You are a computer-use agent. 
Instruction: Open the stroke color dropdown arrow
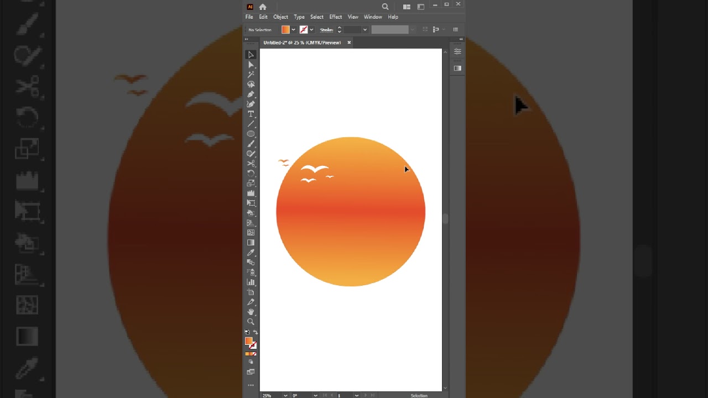coord(311,30)
